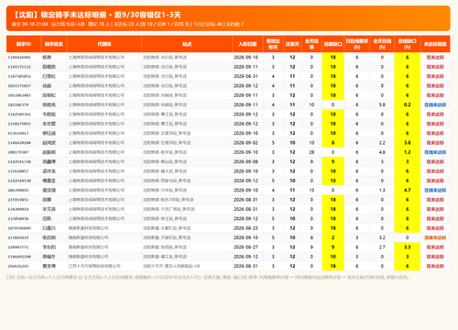Select rider name 孟祥龙
458x330 pixels.
click(x=49, y=171)
